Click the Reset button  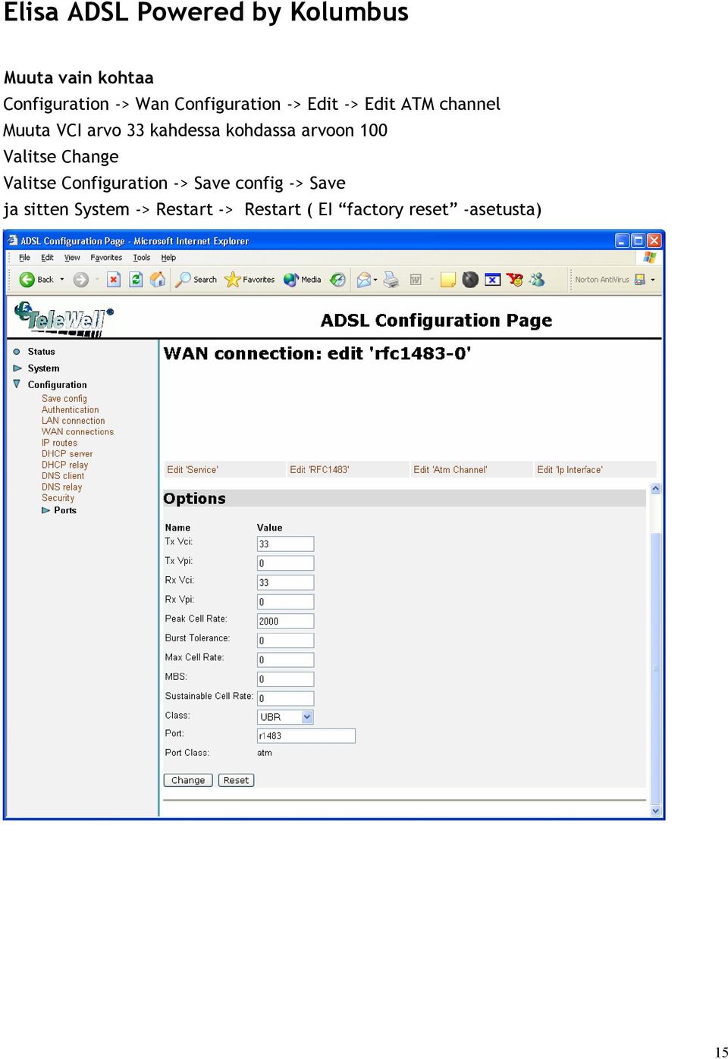(236, 780)
